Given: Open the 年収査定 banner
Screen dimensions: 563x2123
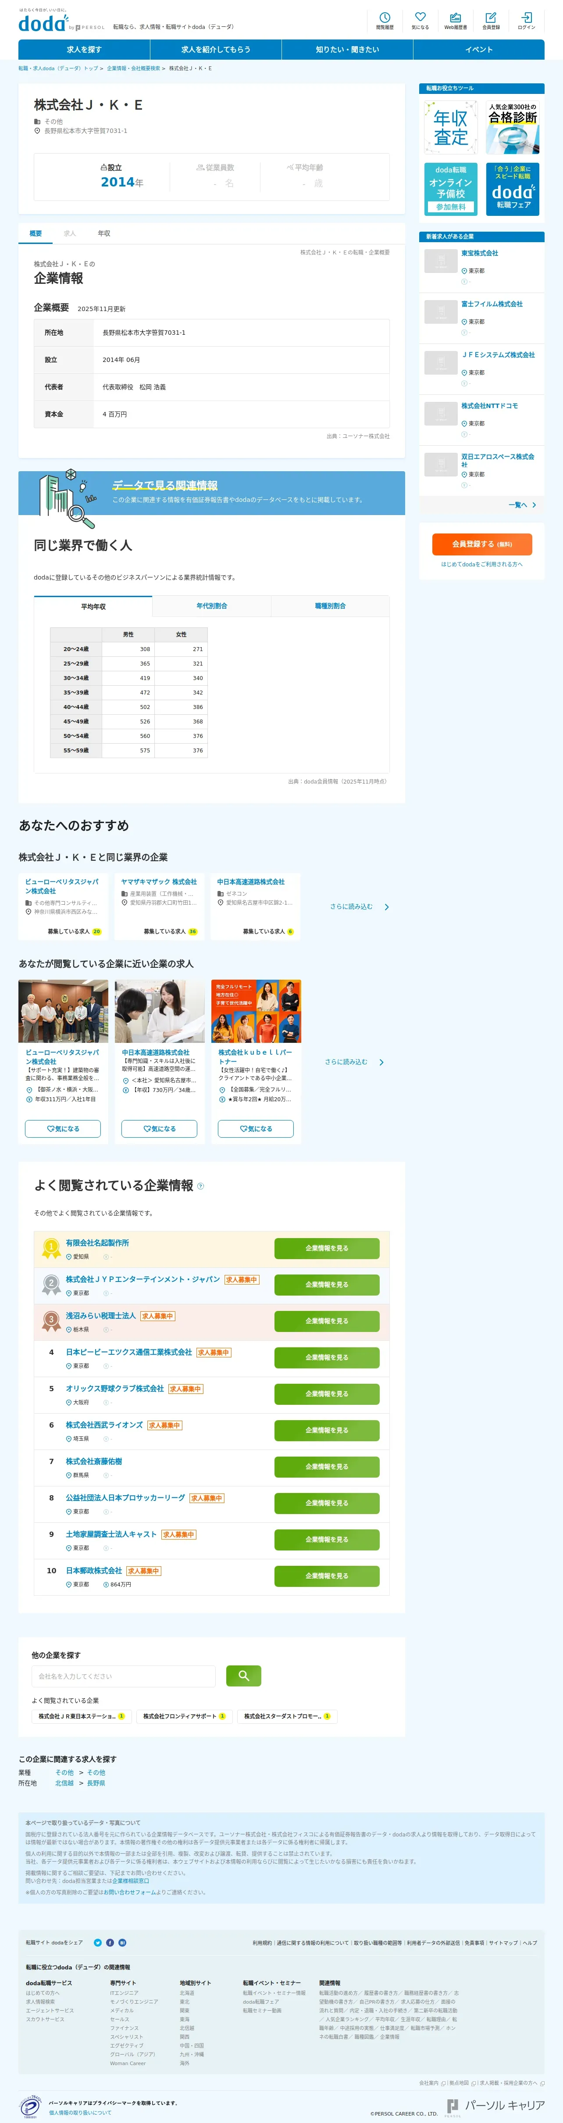Looking at the screenshot, I should tap(451, 127).
